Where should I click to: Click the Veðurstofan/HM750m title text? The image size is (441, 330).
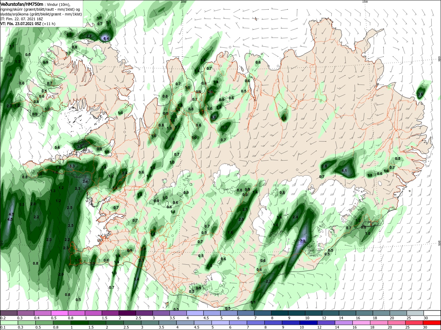coord(21,4)
